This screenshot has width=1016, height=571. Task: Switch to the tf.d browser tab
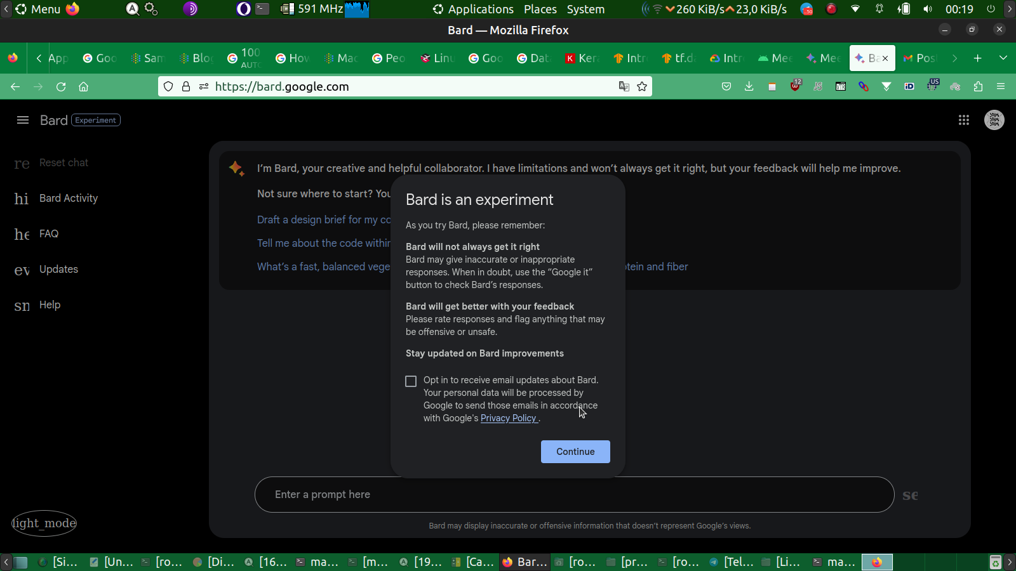click(678, 58)
